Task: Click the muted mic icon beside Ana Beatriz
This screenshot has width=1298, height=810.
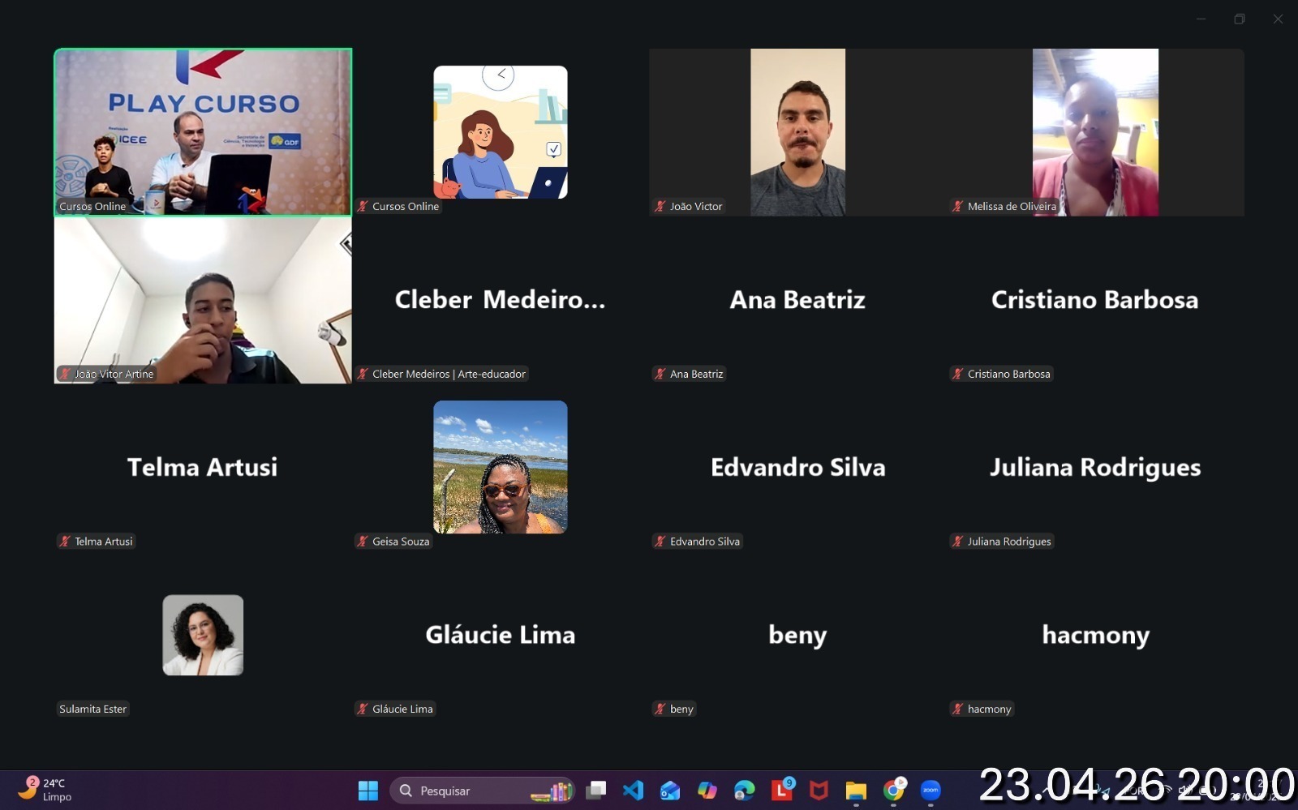Action: pyautogui.click(x=660, y=374)
